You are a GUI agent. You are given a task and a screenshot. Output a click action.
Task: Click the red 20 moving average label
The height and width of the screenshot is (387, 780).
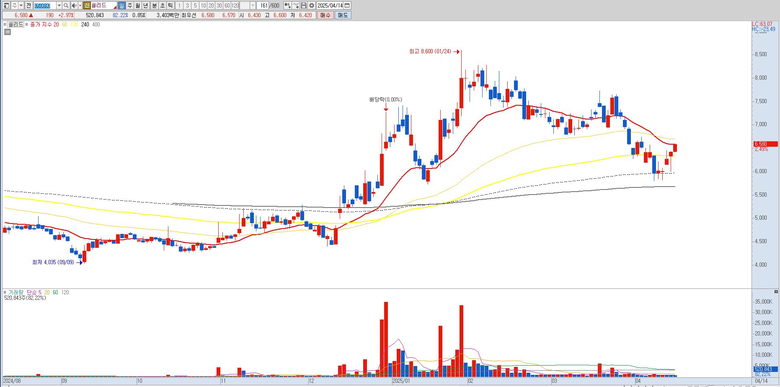point(56,24)
